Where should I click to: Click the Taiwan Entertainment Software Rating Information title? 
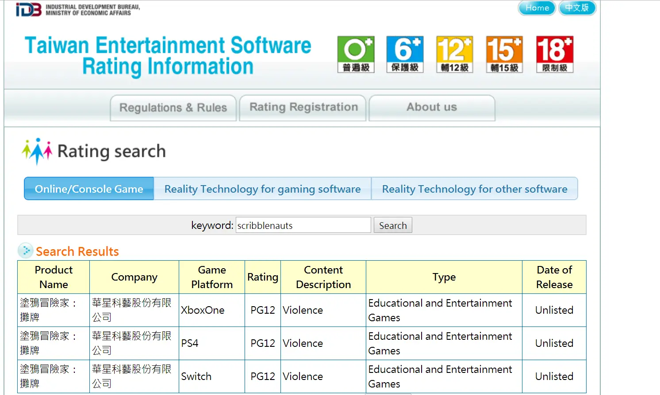[x=168, y=56]
